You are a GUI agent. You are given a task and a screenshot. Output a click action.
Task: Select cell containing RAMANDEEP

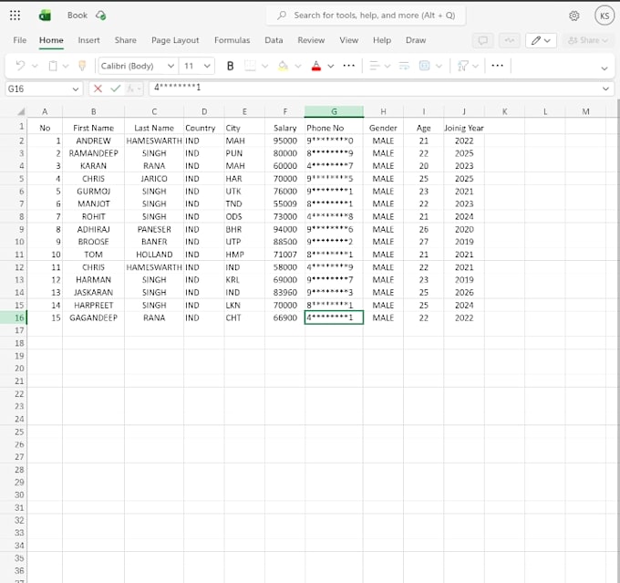pos(93,153)
